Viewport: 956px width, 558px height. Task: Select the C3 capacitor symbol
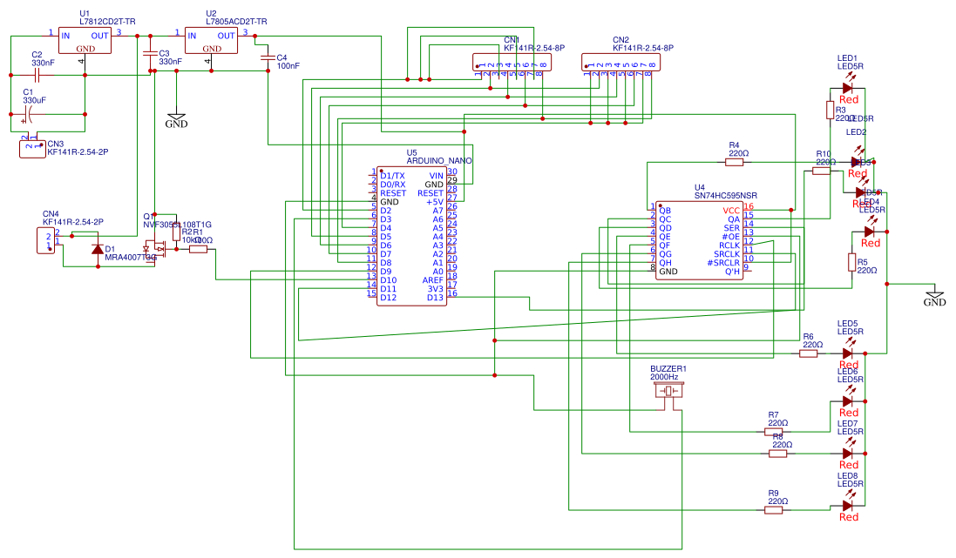(x=150, y=54)
